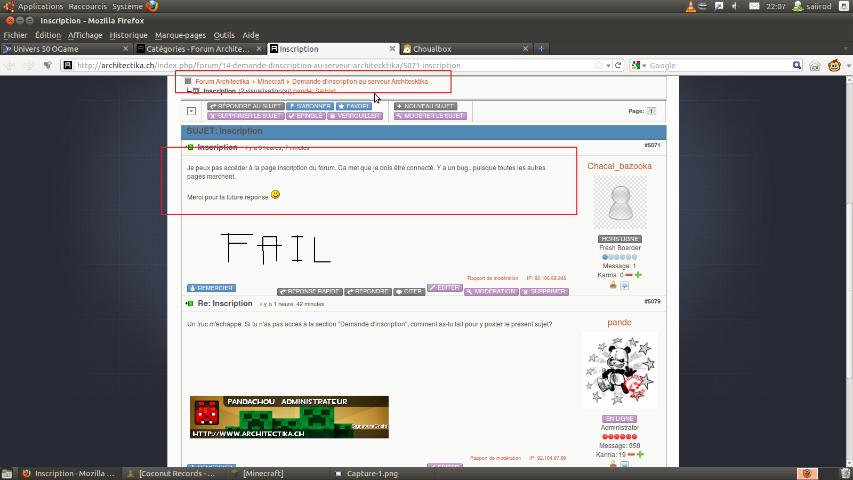Bookmark this page with the star
The image size is (853, 480).
599,65
